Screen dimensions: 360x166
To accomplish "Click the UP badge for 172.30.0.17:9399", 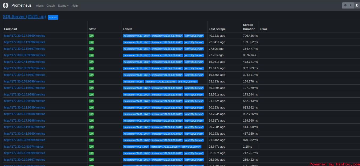I will (x=91, y=36).
